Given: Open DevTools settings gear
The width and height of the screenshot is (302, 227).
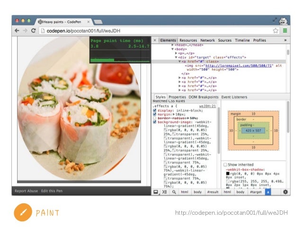Looking at the screenshot, I should pyautogui.click(x=285, y=192).
